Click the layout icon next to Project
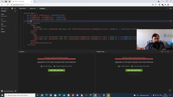Screen dimensions: 173x97 pos(12,8)
